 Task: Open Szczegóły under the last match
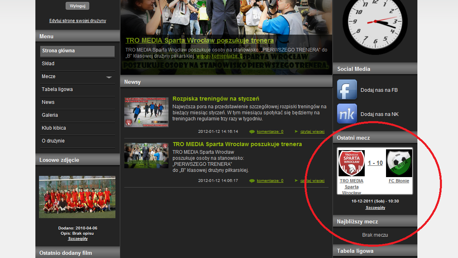(375, 208)
